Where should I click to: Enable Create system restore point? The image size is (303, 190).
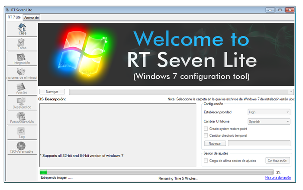(206, 129)
